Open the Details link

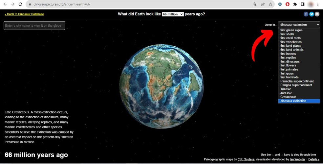point(314,159)
